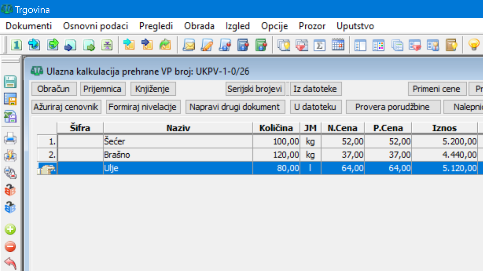Click the Excel export sidebar icon

(x=10, y=117)
